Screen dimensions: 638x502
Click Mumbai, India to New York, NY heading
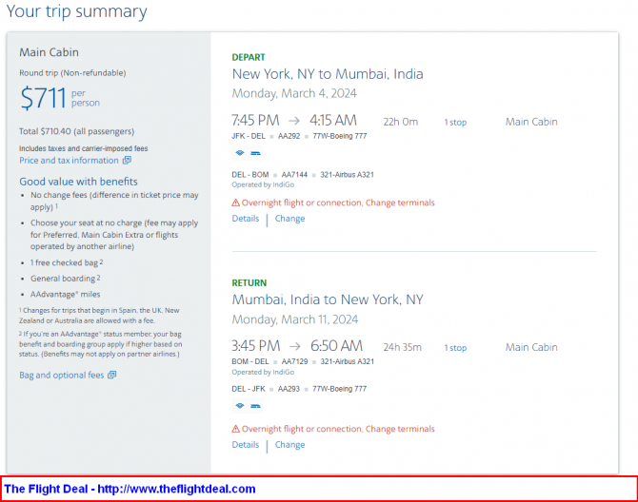[x=328, y=299]
